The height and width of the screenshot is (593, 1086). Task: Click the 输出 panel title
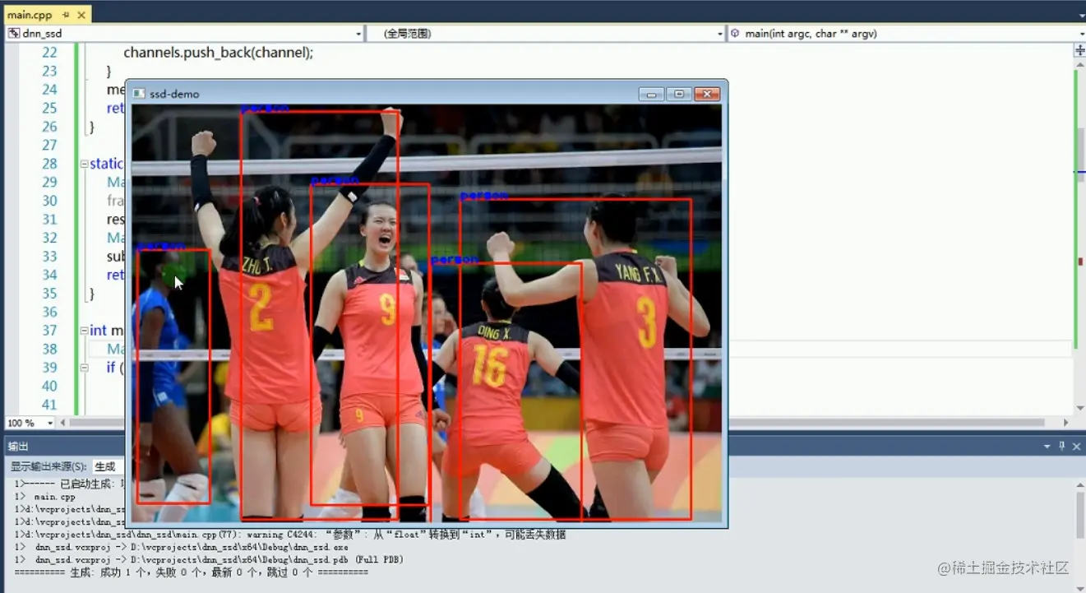(x=18, y=446)
